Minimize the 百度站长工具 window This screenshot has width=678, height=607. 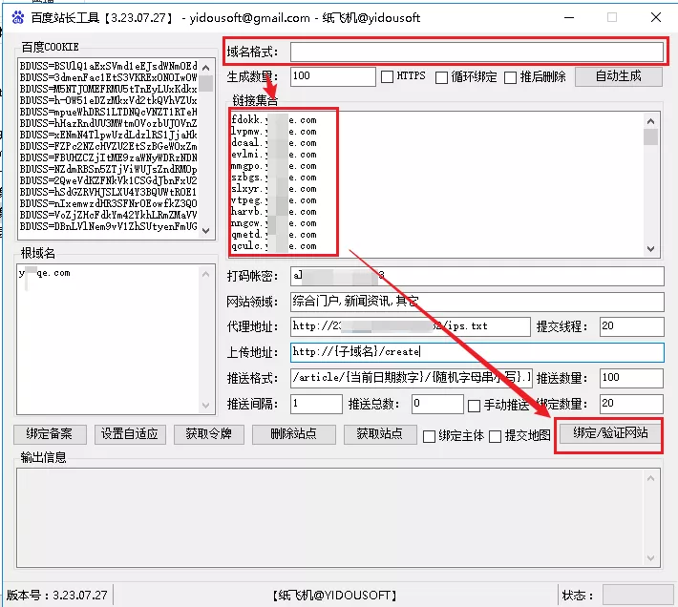(x=569, y=17)
